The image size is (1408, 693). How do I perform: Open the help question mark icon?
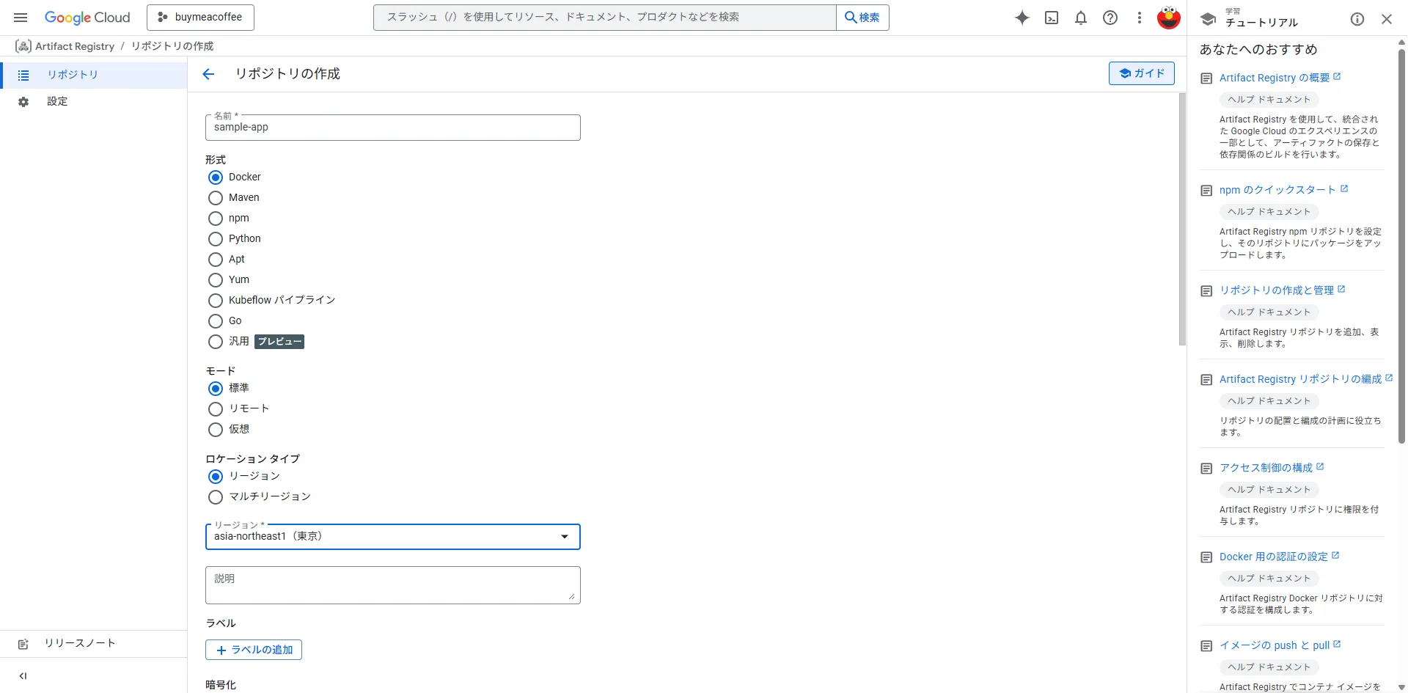tap(1110, 18)
